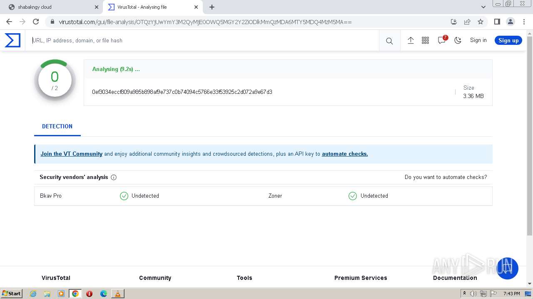
Task: Click Bkav Pro vendor name
Action: pos(51,196)
